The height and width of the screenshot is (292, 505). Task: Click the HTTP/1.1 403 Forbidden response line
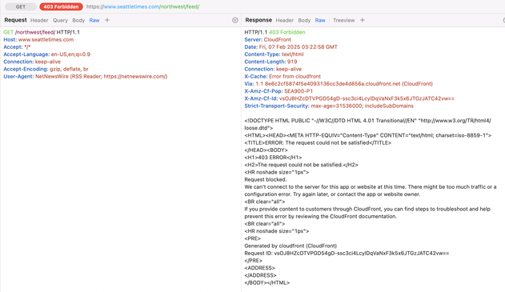pos(275,32)
